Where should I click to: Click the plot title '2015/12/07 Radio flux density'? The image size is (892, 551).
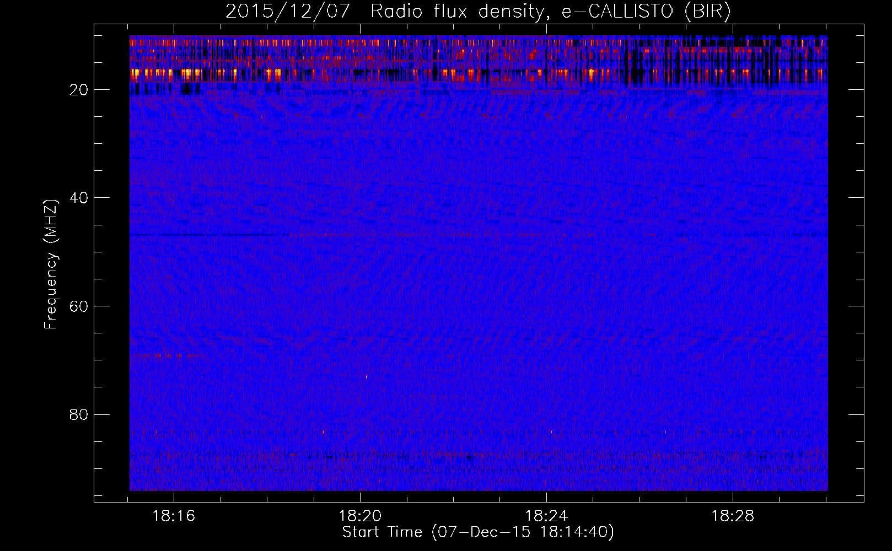tap(478, 12)
